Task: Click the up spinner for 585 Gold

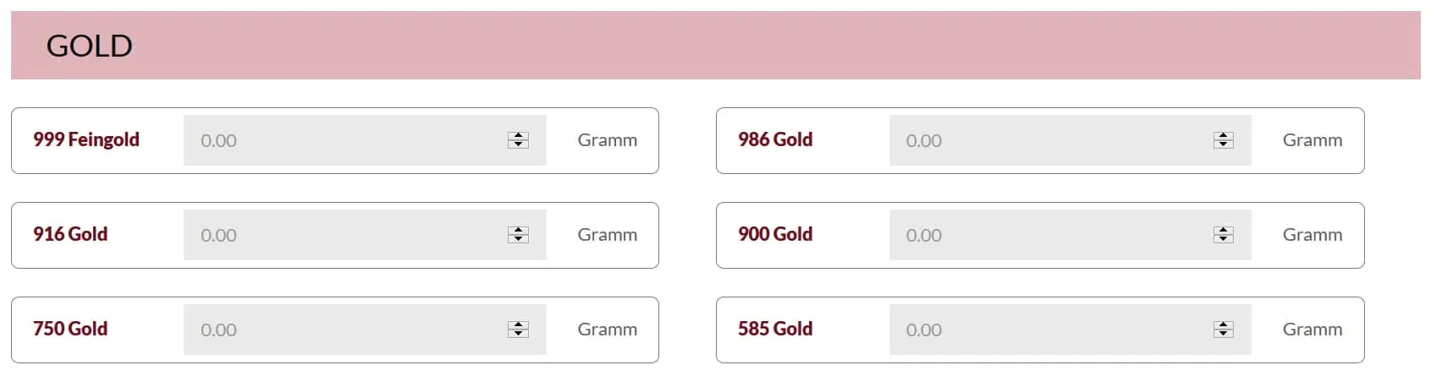Action: [1223, 325]
